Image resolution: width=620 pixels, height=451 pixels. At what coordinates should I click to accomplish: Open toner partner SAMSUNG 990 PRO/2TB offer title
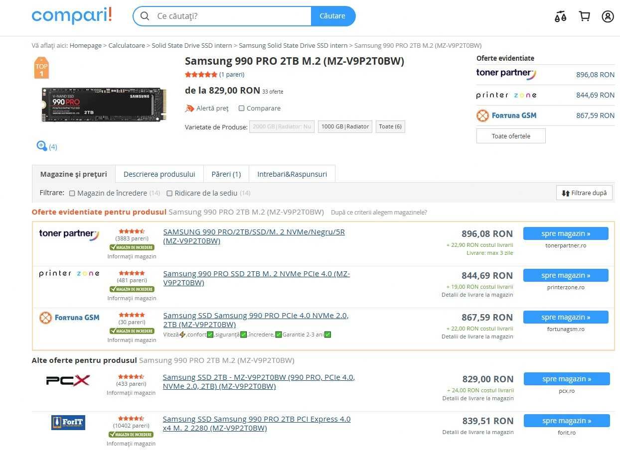click(x=254, y=236)
